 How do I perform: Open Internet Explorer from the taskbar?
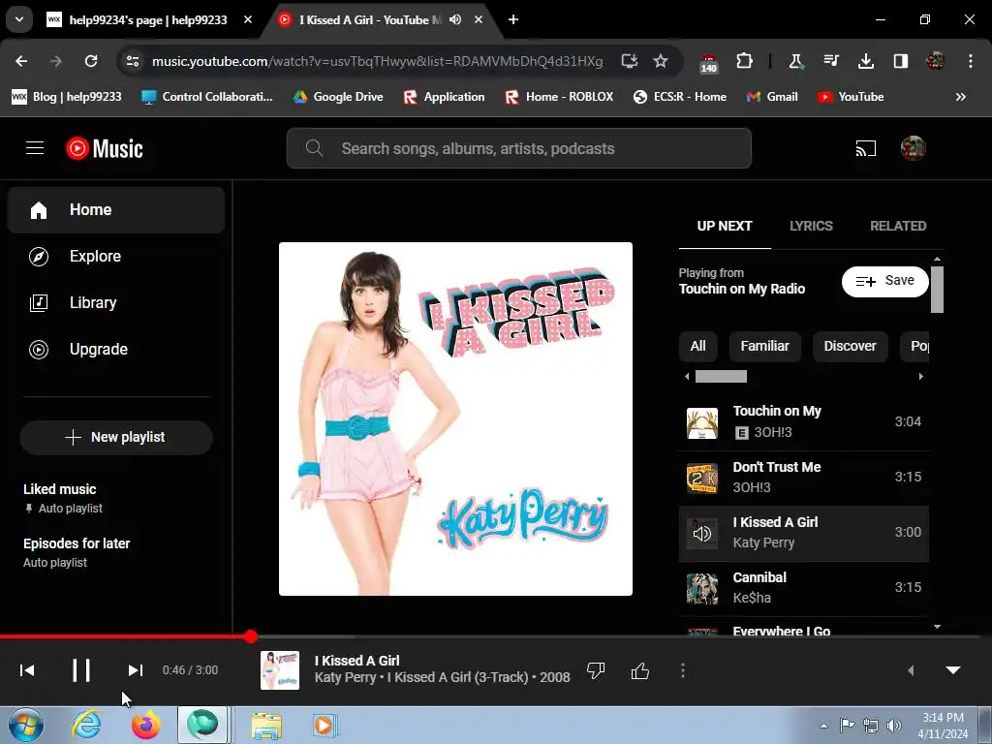point(85,725)
